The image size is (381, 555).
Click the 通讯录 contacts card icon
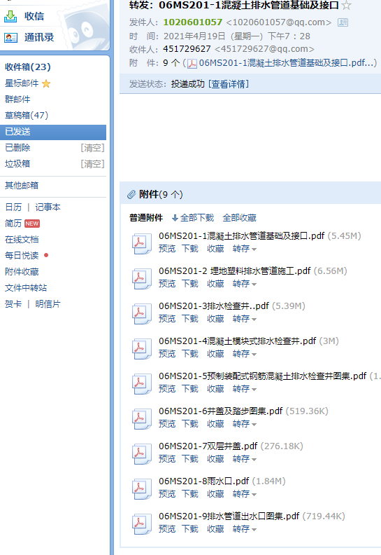[10, 38]
